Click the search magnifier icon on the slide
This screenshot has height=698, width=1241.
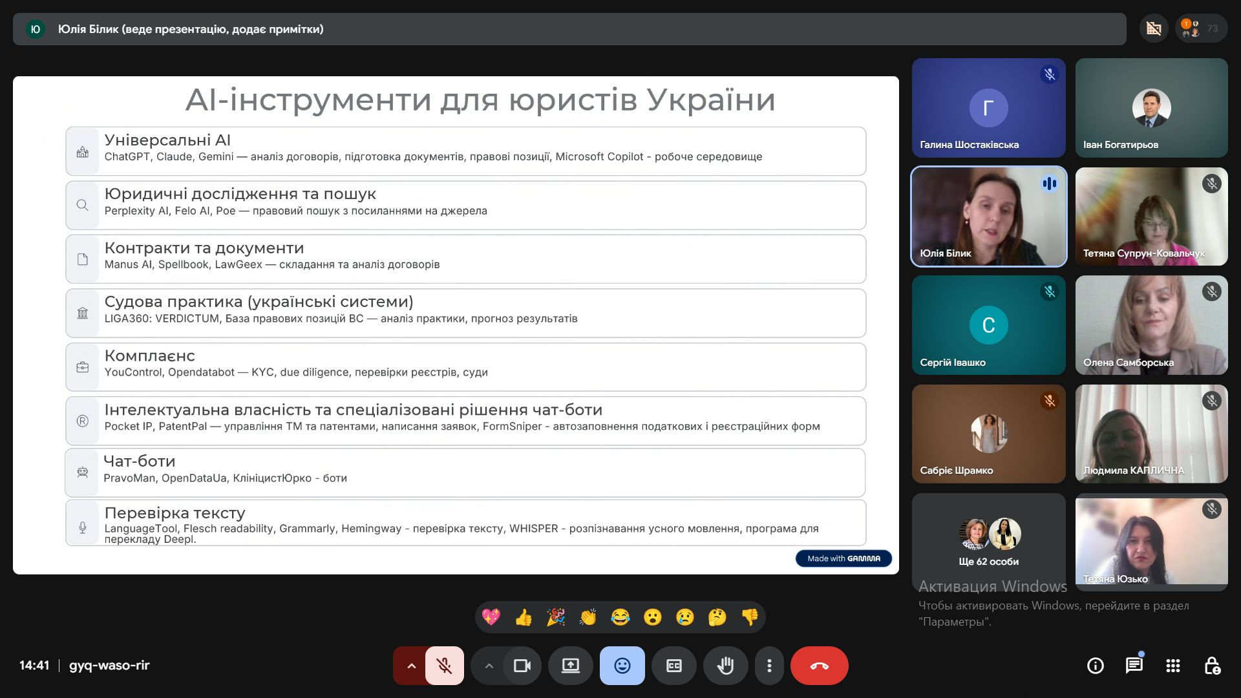pos(82,205)
